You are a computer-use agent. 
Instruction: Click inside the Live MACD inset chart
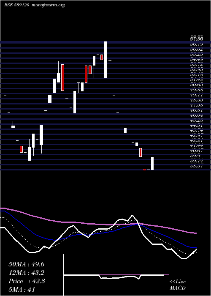coord(116,275)
